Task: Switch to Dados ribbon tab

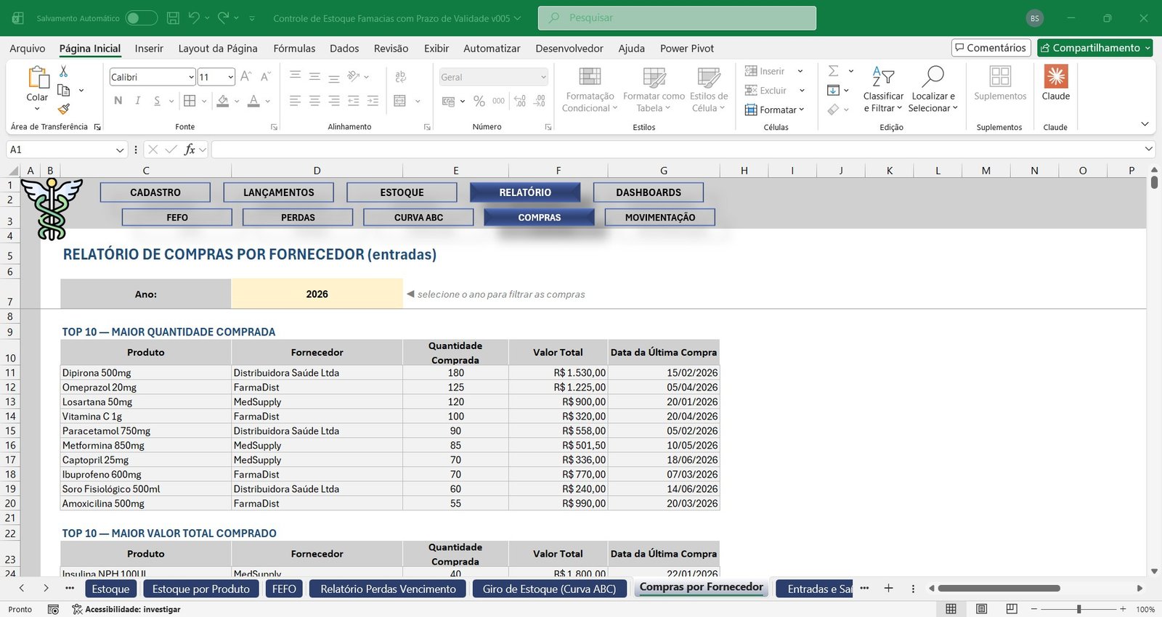Action: (344, 48)
